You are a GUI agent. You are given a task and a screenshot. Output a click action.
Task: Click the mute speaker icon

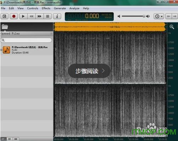point(119,16)
